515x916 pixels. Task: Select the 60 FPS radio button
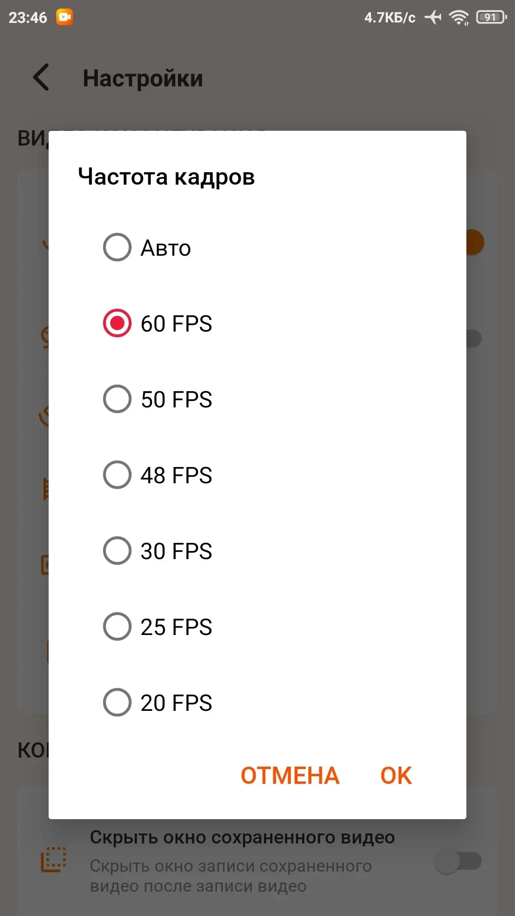point(117,323)
